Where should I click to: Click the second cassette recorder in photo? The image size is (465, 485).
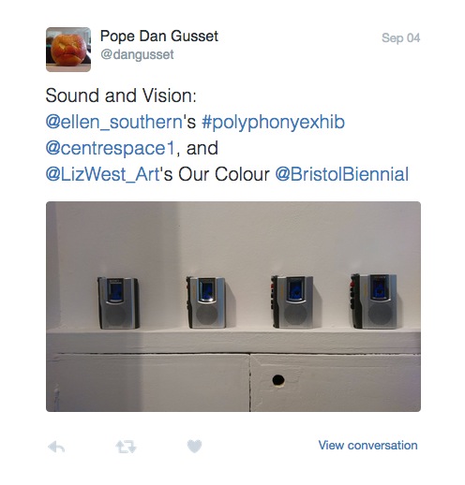pyautogui.click(x=206, y=302)
